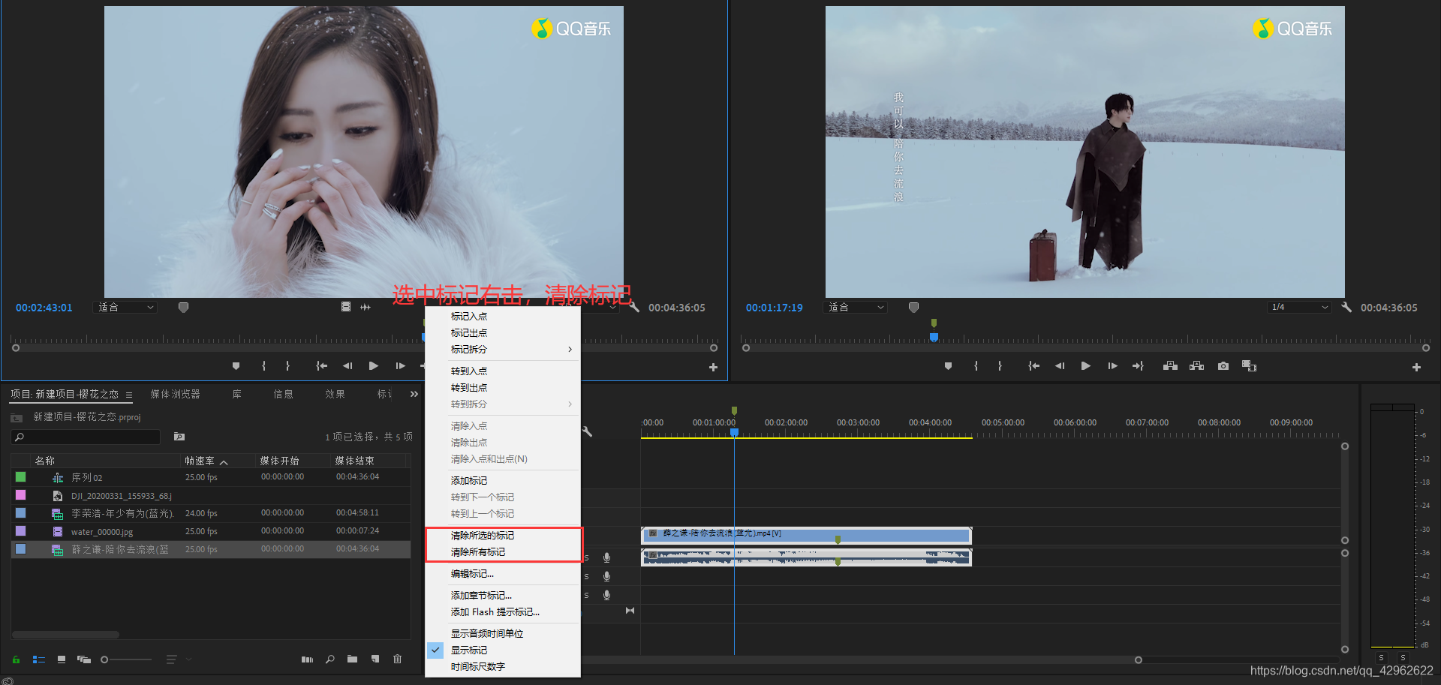This screenshot has width=1441, height=685.
Task: Show hidden panel tabs with double chevron
Action: [414, 394]
